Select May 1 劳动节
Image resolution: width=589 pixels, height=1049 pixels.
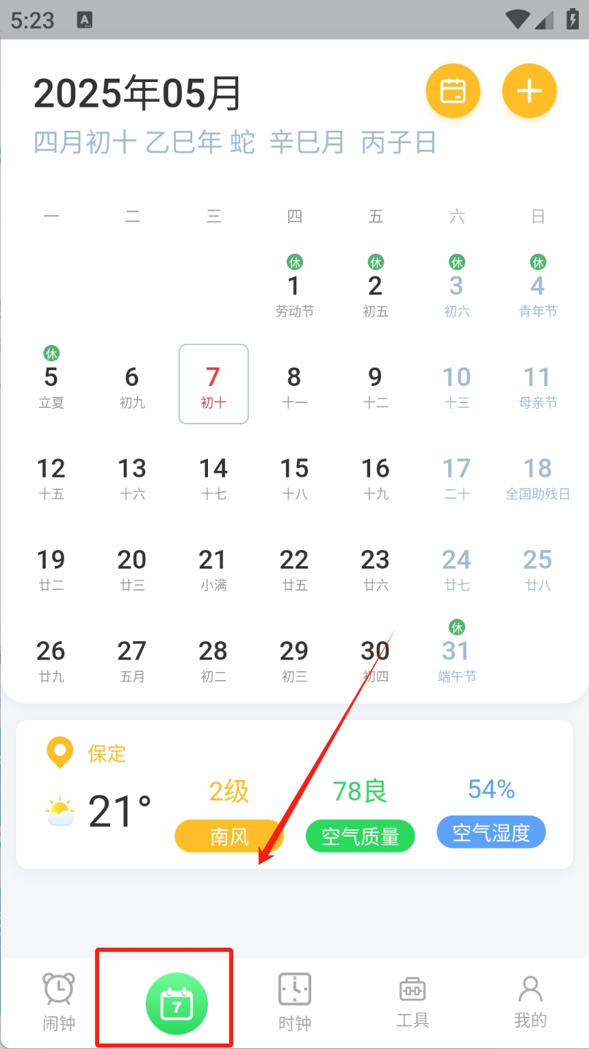click(294, 294)
